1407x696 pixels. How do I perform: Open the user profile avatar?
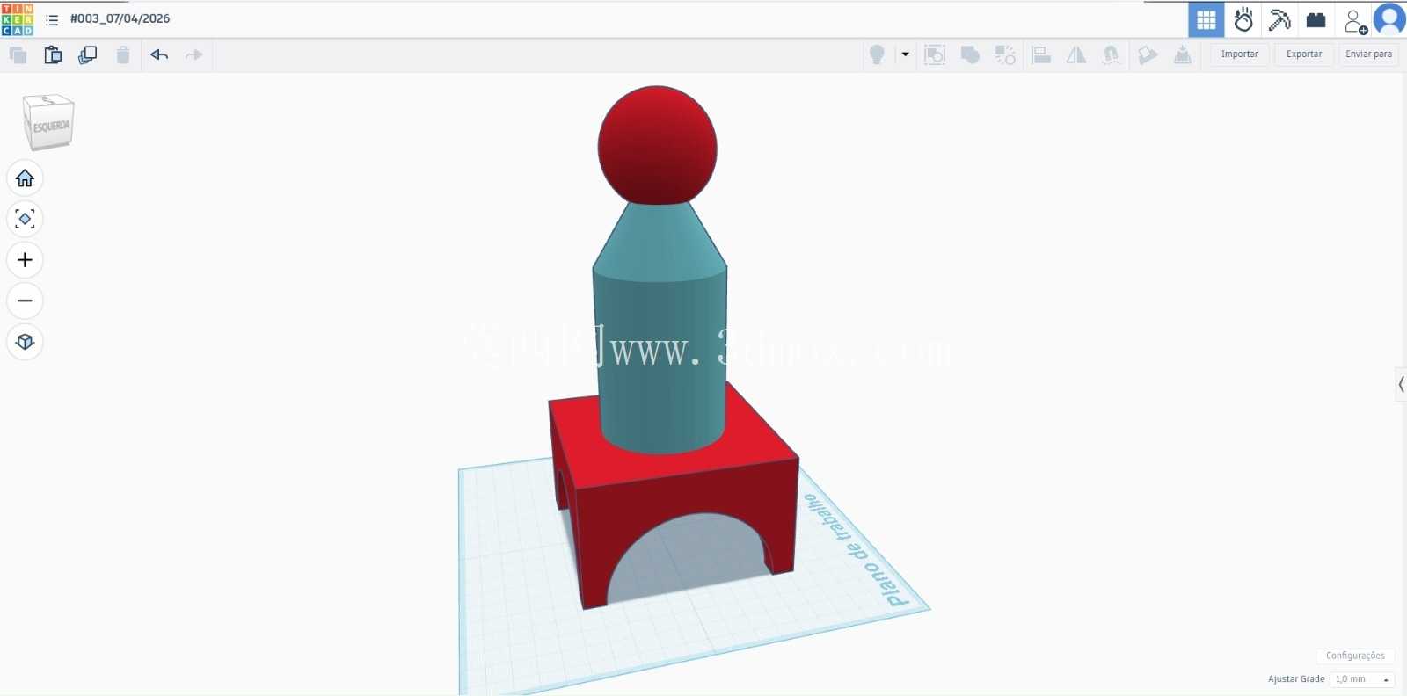click(x=1389, y=19)
